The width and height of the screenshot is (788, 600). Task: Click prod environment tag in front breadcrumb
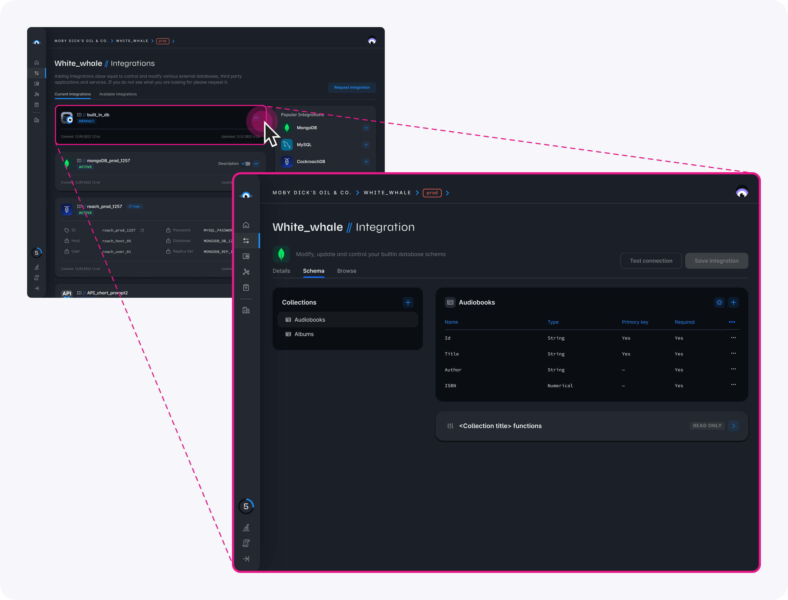[x=432, y=193]
